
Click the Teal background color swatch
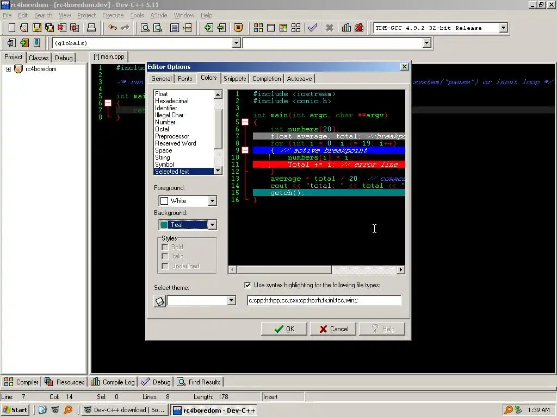coord(164,225)
